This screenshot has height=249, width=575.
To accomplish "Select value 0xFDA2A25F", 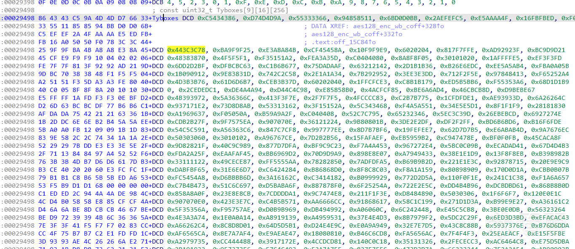I will tap(186, 154).
